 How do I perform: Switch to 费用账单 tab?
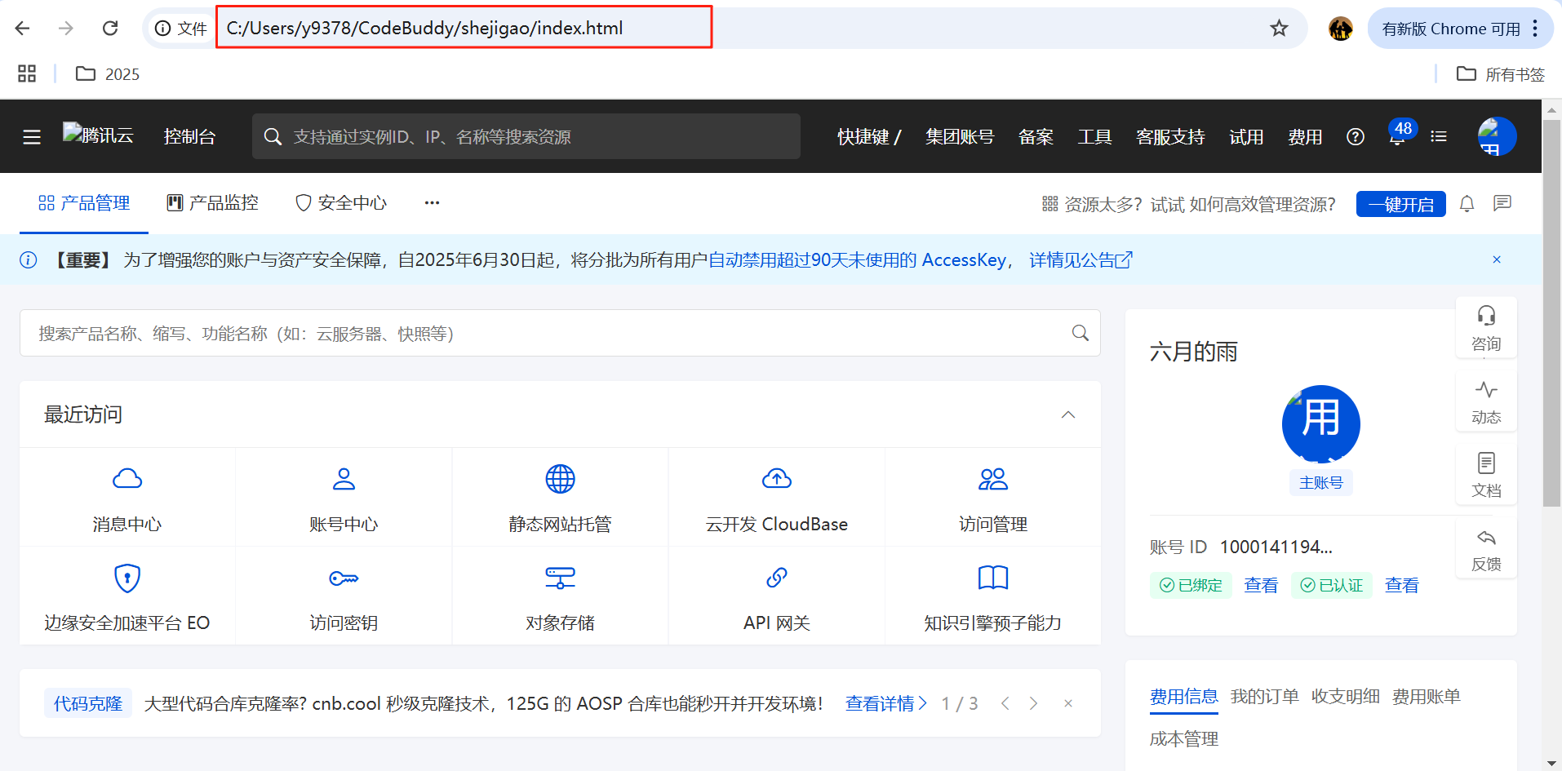point(1427,697)
